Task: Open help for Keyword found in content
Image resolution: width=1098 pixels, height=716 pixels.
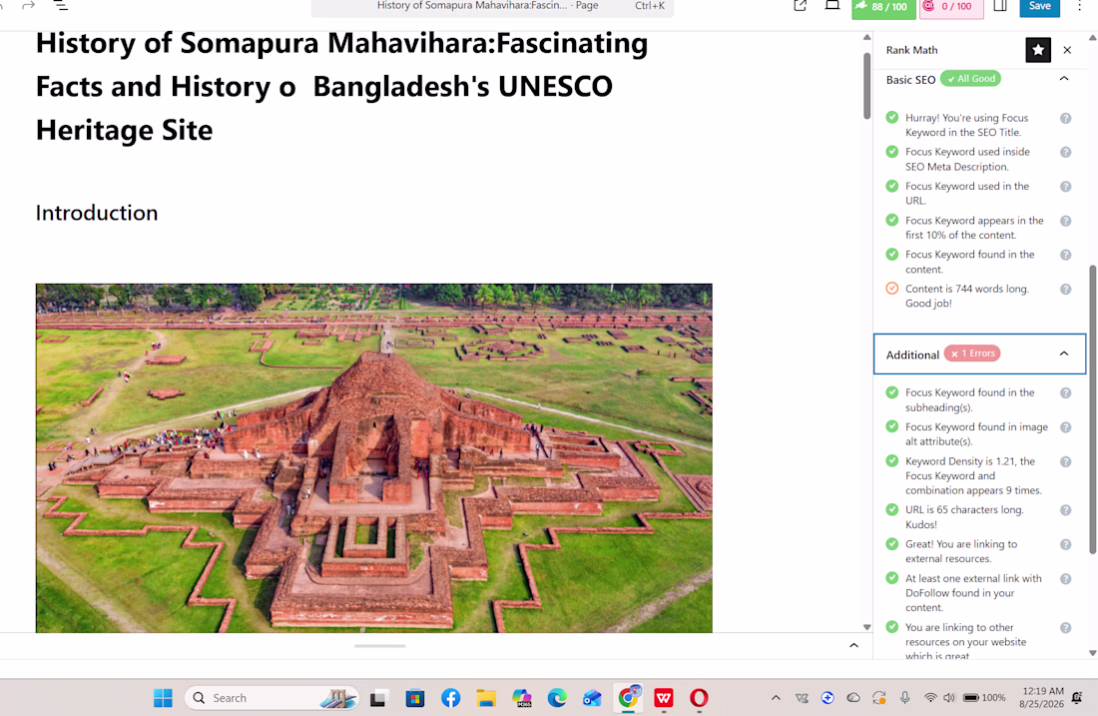Action: (1065, 255)
